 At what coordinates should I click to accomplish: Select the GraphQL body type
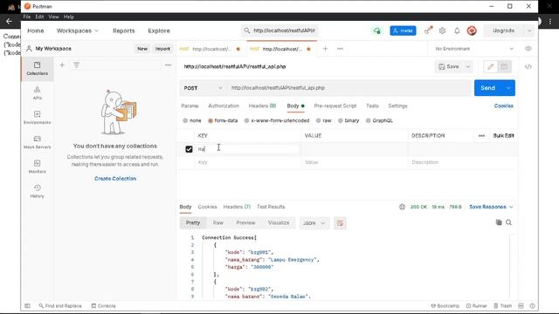379,120
